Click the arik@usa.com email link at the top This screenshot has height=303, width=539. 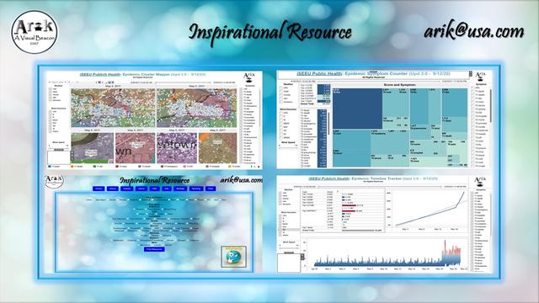[473, 32]
